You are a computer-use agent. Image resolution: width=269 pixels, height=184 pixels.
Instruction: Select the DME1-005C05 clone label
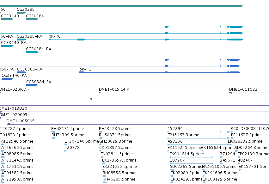point(21,121)
